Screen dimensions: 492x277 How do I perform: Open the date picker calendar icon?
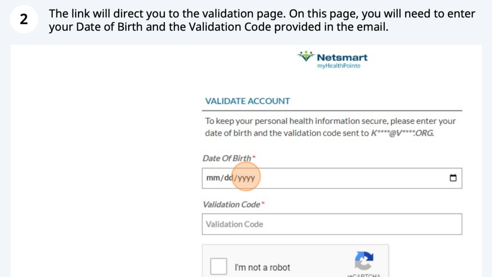(453, 178)
